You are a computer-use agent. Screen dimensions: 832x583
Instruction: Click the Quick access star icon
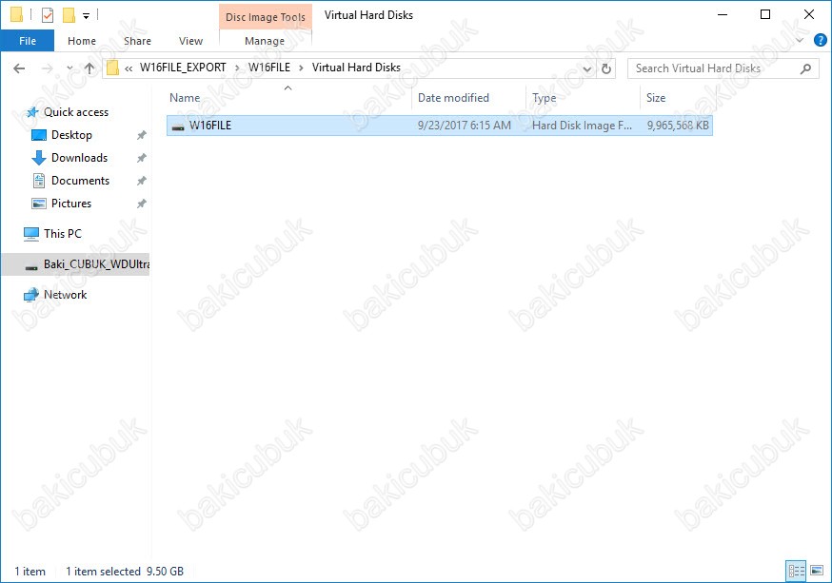point(32,112)
